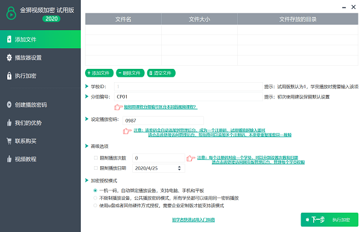Screen dimensions: 362x232
Task: Collapse the 高级选项 section arrow
Action: [86, 146]
